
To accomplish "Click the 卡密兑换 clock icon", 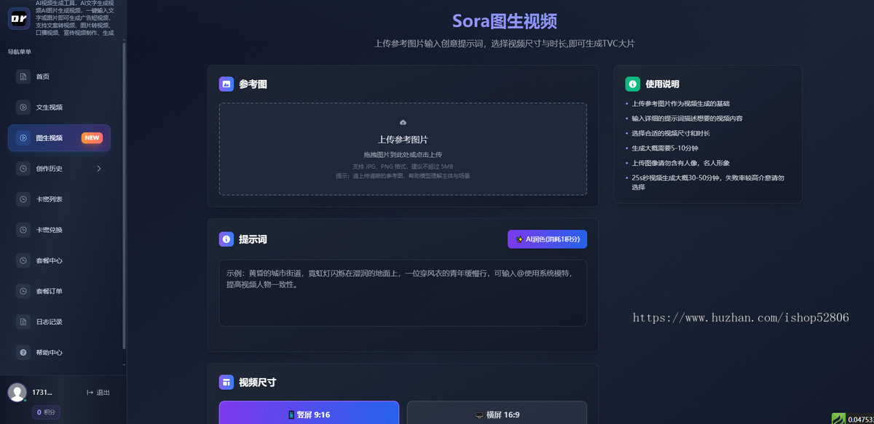I will 23,230.
